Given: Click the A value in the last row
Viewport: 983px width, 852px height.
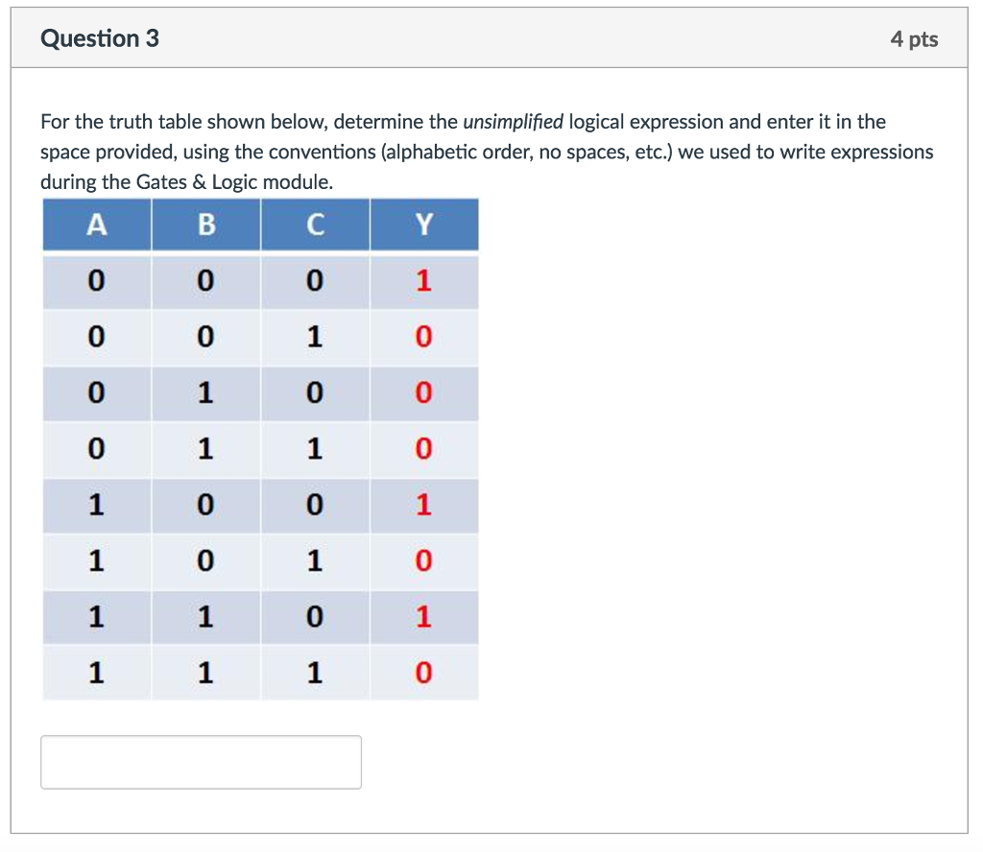Looking at the screenshot, I should 95,673.
